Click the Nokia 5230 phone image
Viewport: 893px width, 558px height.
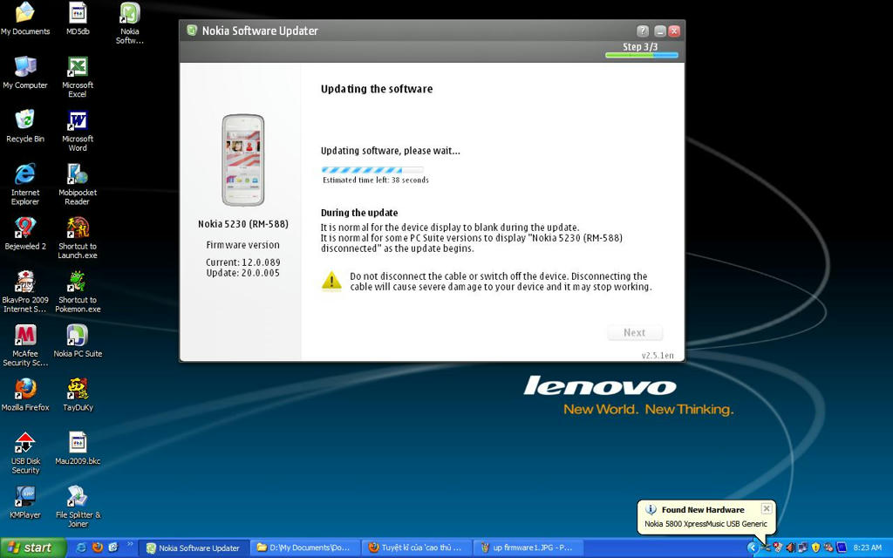tap(243, 160)
